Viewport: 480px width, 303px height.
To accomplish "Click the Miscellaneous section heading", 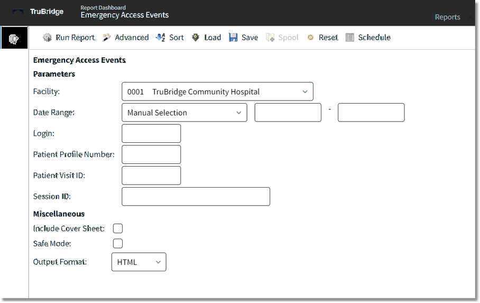I will coord(59,214).
